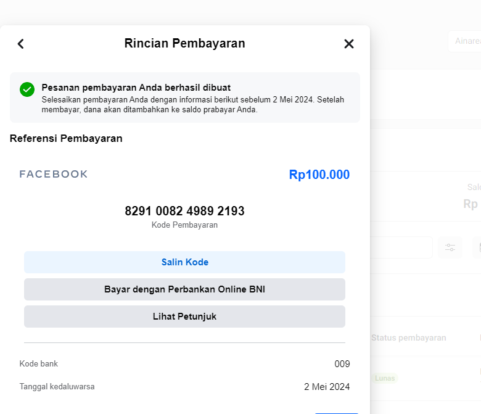Click the Referensi Pembayaran heading
This screenshot has height=414, width=481.
[x=66, y=138]
